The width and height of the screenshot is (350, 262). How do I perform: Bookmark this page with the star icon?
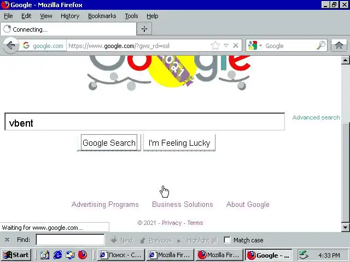point(215,46)
